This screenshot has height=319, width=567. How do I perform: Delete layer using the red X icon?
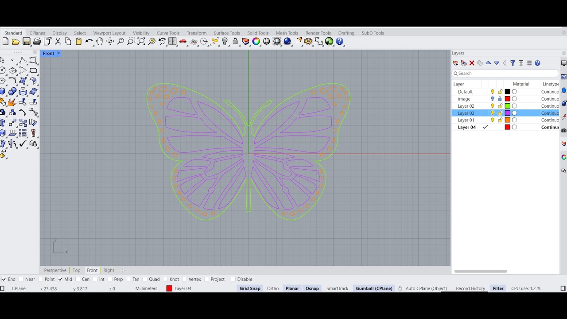click(x=472, y=63)
